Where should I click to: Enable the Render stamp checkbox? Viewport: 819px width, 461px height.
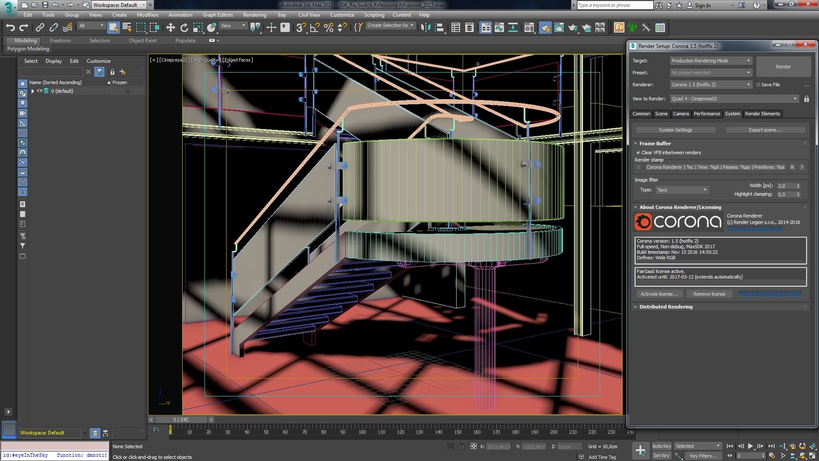pos(638,167)
